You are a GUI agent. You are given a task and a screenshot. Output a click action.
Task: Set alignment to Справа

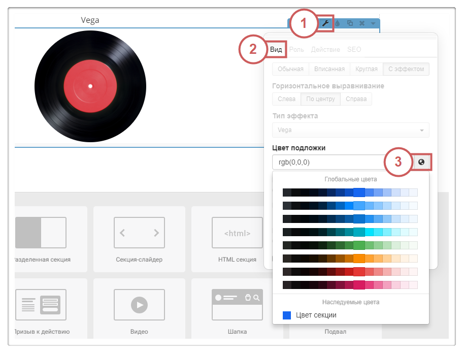[x=356, y=99]
